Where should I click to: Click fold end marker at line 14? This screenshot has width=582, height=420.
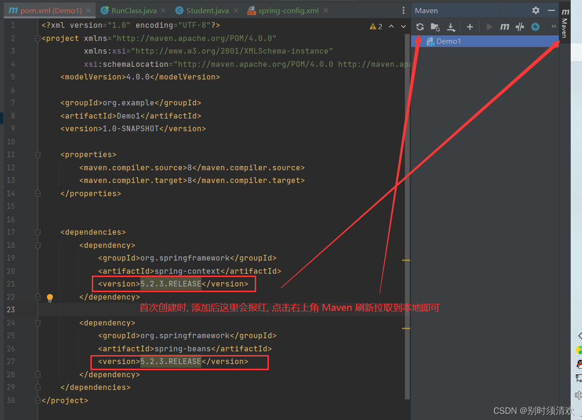pyautogui.click(x=38, y=193)
